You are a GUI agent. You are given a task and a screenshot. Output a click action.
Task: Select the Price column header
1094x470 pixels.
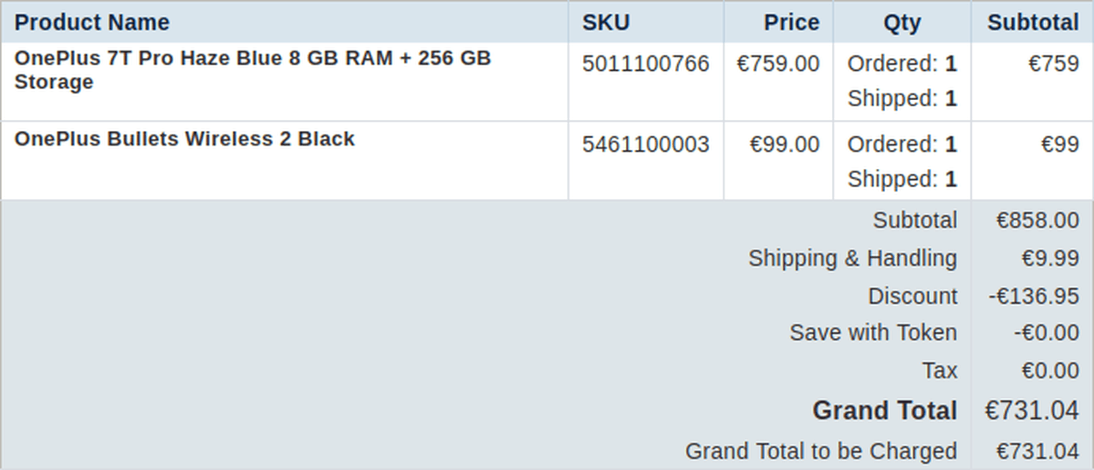pos(791,22)
